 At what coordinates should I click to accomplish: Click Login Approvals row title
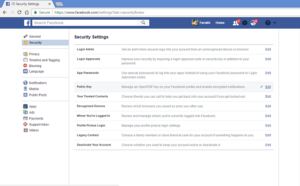pos(88,59)
